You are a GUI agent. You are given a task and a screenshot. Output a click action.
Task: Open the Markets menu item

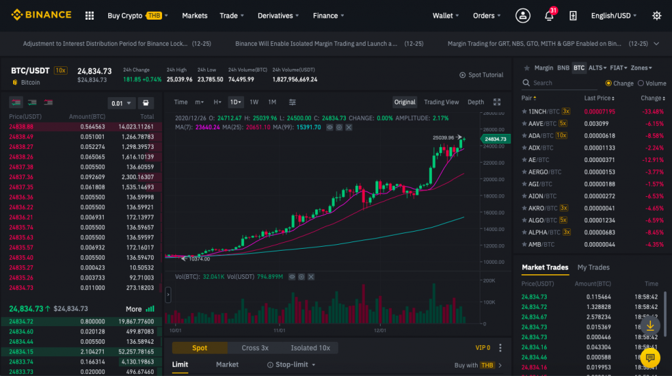[194, 16]
